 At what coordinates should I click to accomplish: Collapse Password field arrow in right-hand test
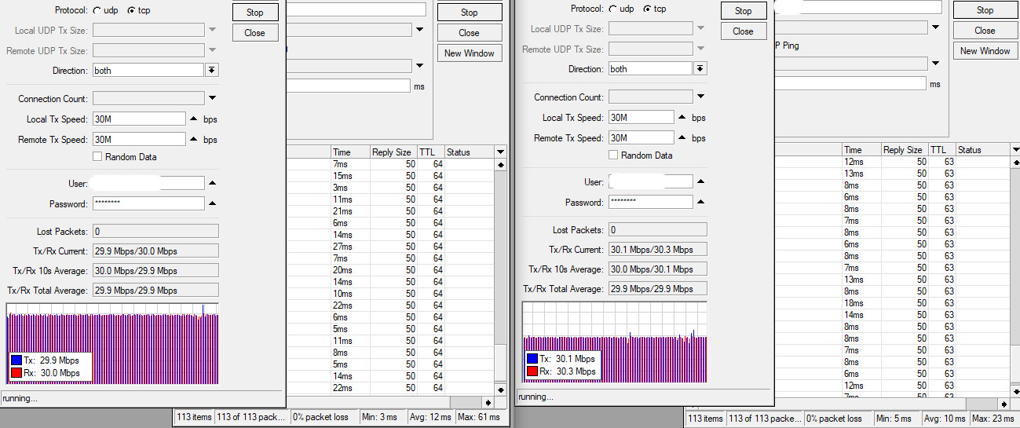pyautogui.click(x=700, y=203)
